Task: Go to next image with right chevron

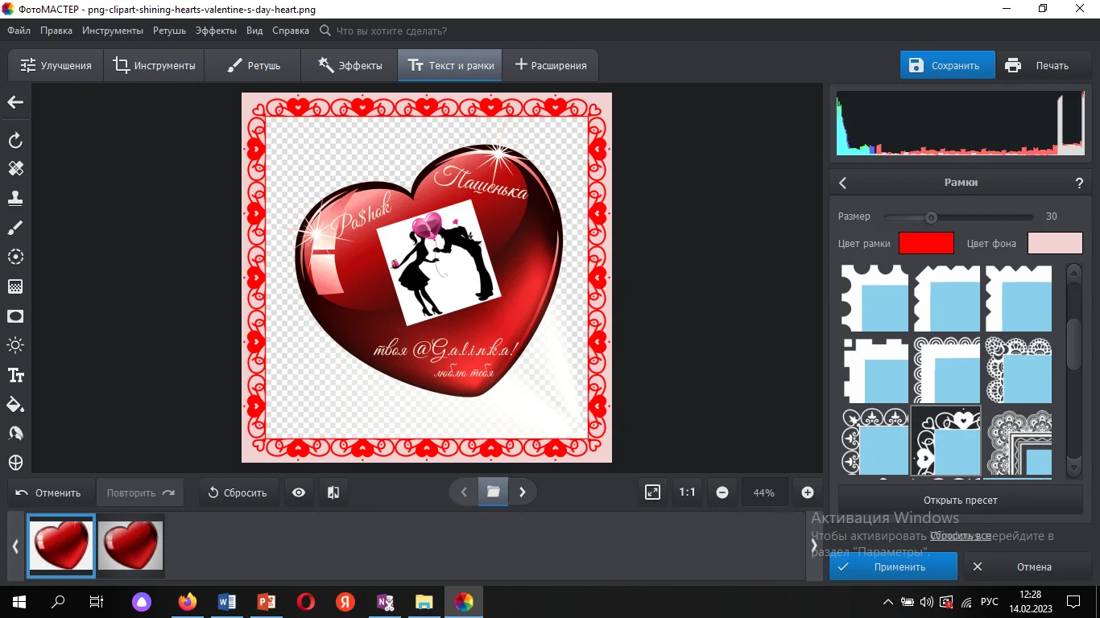Action: (523, 492)
